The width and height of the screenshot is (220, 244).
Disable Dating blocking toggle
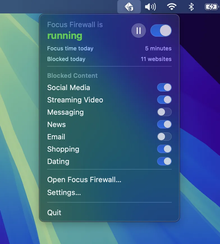tap(164, 161)
